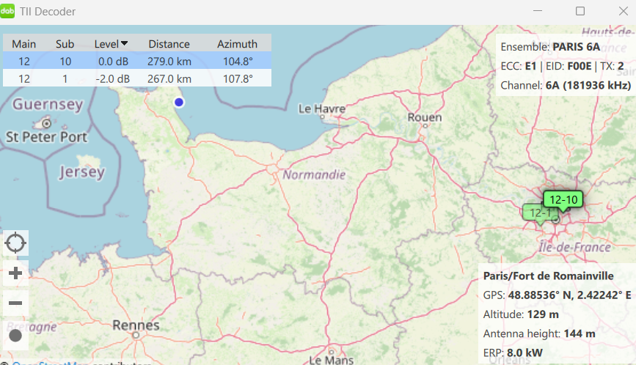Click the GPS coordinates line
This screenshot has width=636, height=365.
[557, 295]
